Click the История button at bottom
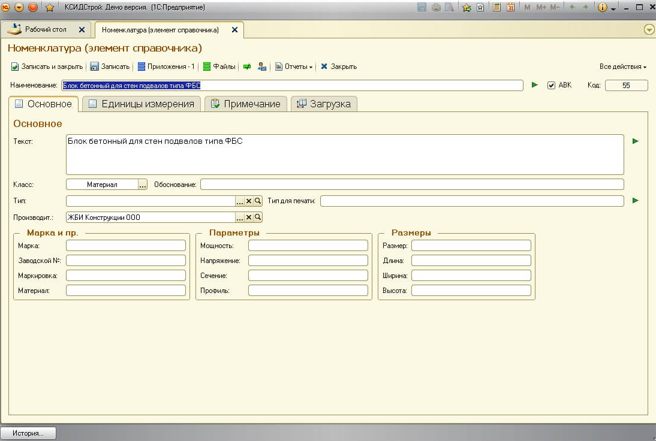Image resolution: width=656 pixels, height=441 pixels. pos(28,433)
